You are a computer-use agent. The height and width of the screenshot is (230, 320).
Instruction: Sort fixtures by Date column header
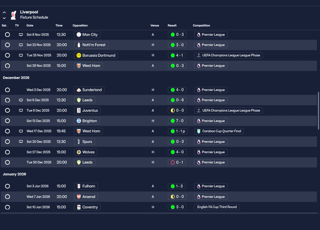[x=30, y=26]
